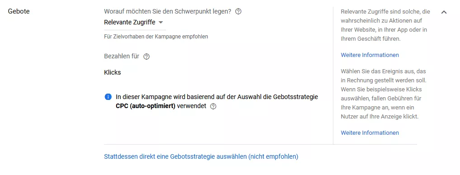Screen dimensions: 460x175
Task: Open help icon beside Schwerpunkt question
Action: click(238, 12)
